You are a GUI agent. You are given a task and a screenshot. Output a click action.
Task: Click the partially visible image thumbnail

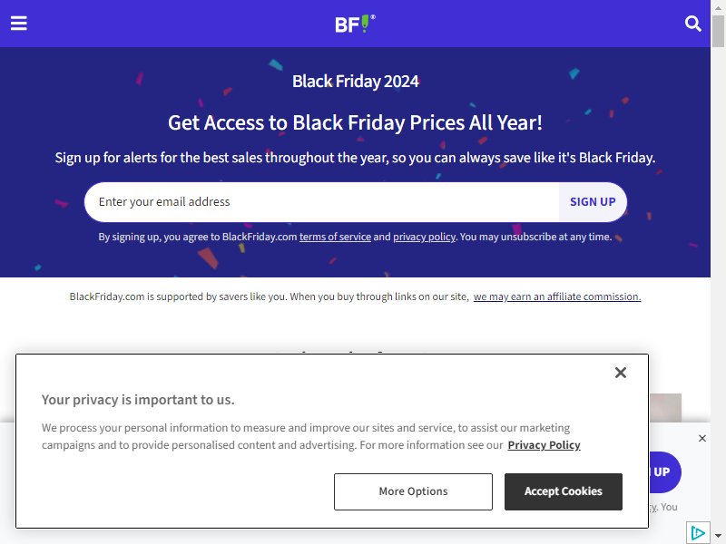665,408
